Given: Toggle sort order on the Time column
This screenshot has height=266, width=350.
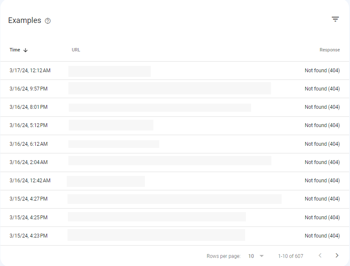Looking at the screenshot, I should 14,50.
